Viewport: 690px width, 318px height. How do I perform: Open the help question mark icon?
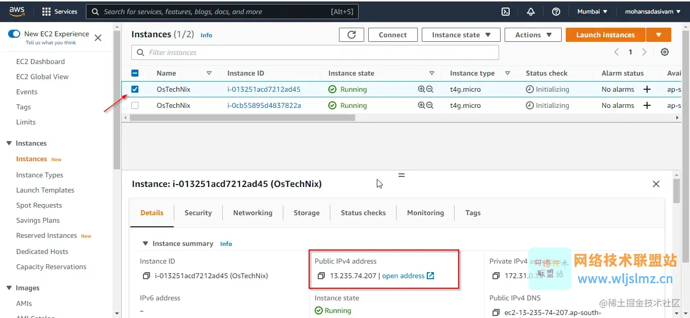pyautogui.click(x=556, y=12)
